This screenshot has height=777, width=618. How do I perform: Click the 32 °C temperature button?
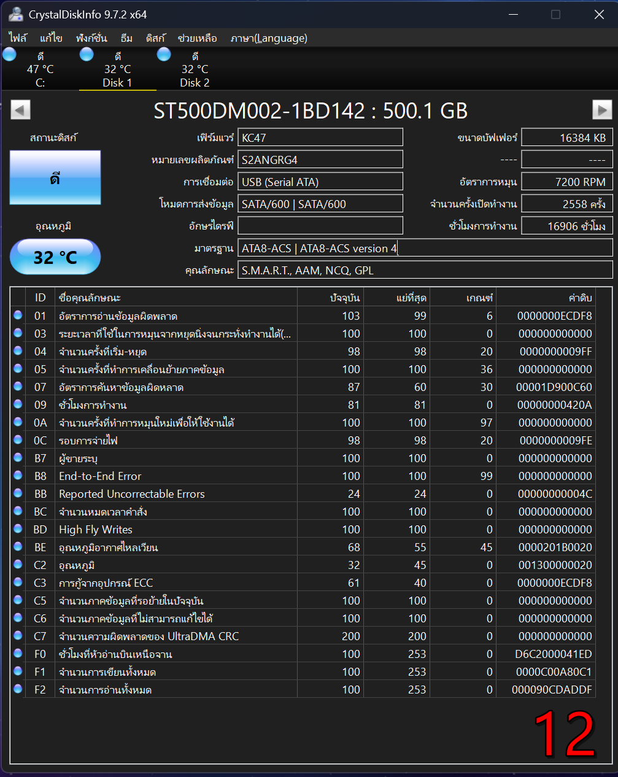[x=55, y=257]
